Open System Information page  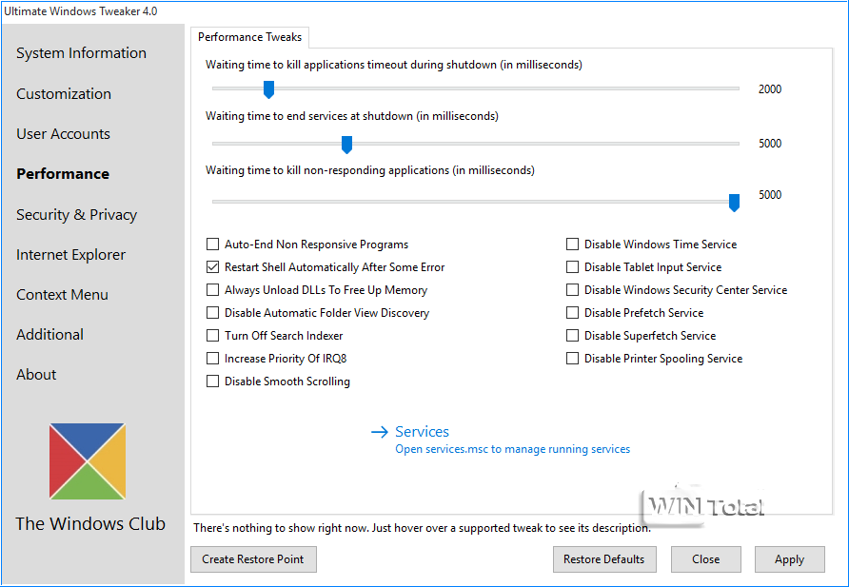click(x=81, y=53)
